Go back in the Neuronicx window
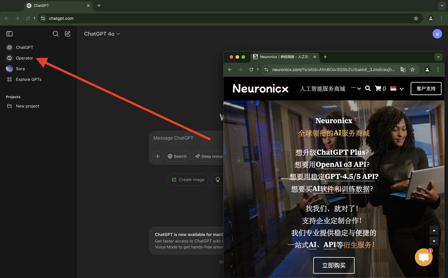This screenshot has height=278, width=448. tap(230, 69)
